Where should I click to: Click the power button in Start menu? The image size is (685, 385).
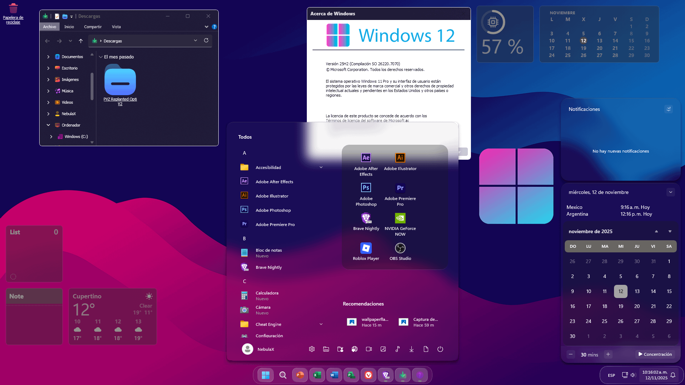point(440,349)
